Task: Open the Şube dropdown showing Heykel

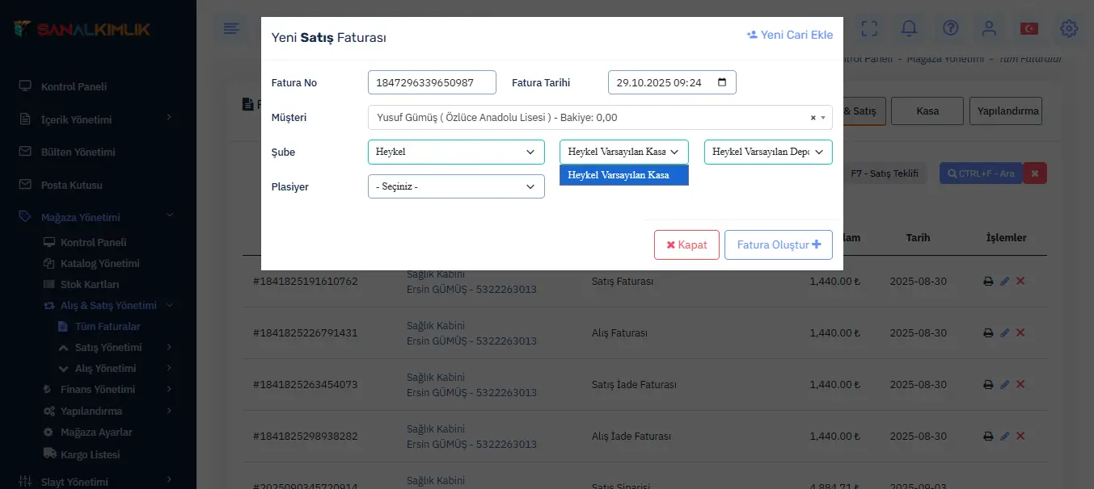Action: 456,152
